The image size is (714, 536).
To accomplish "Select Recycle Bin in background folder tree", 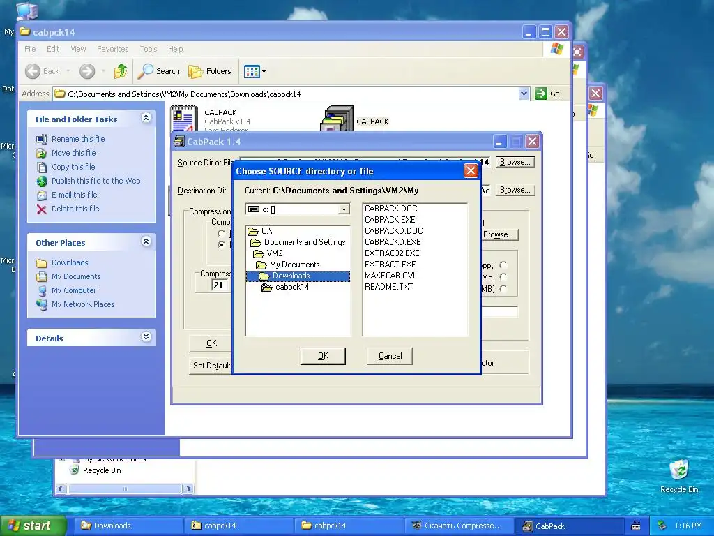I will tap(102, 470).
